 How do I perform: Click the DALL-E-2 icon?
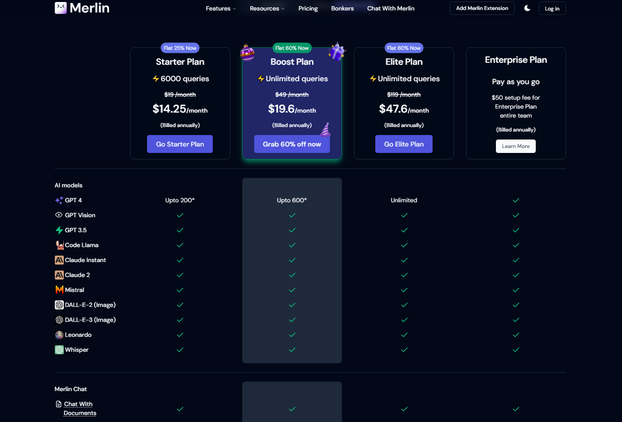(x=59, y=305)
